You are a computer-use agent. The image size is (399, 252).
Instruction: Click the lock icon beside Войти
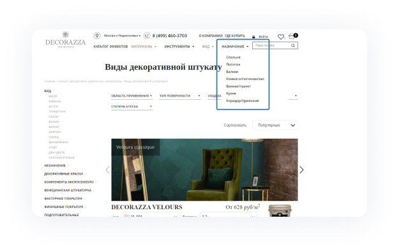[x=253, y=36]
